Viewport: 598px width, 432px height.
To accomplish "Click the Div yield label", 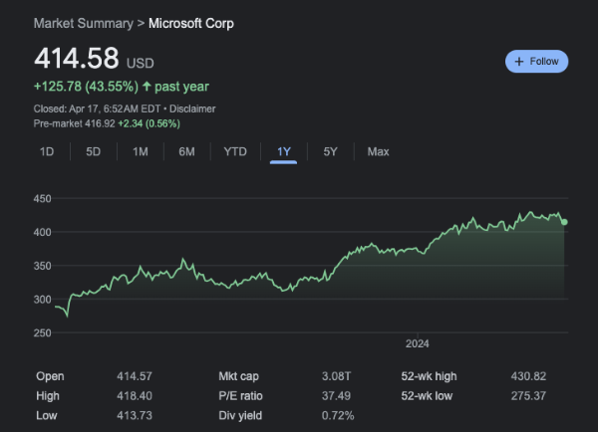I will tap(240, 416).
